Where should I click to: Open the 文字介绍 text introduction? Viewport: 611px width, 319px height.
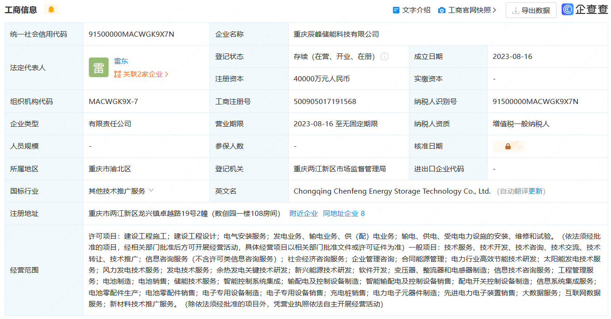click(x=412, y=10)
